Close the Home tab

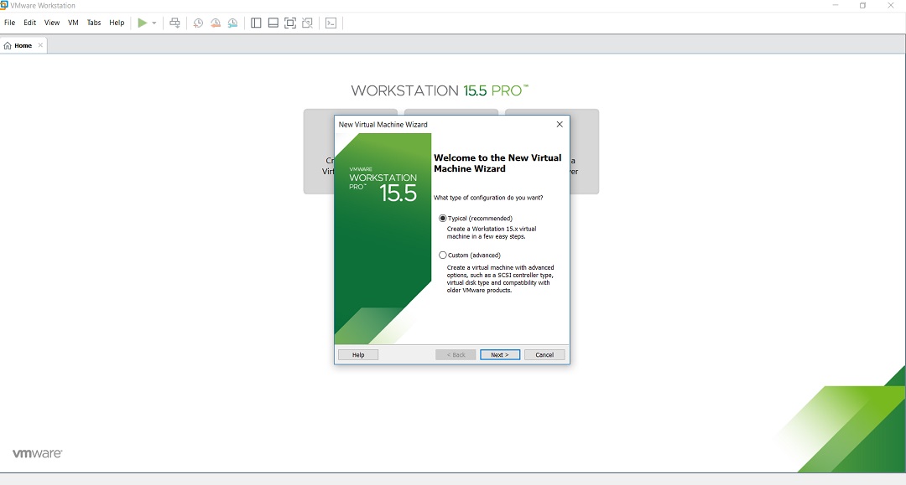click(40, 45)
